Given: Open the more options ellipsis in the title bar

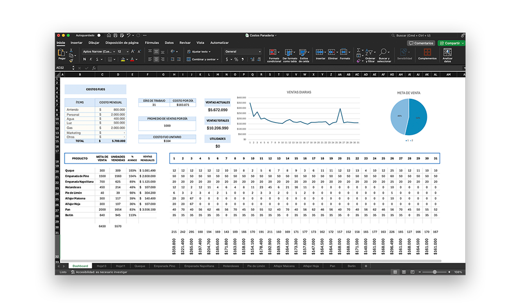Looking at the screenshot, I should pos(145,35).
